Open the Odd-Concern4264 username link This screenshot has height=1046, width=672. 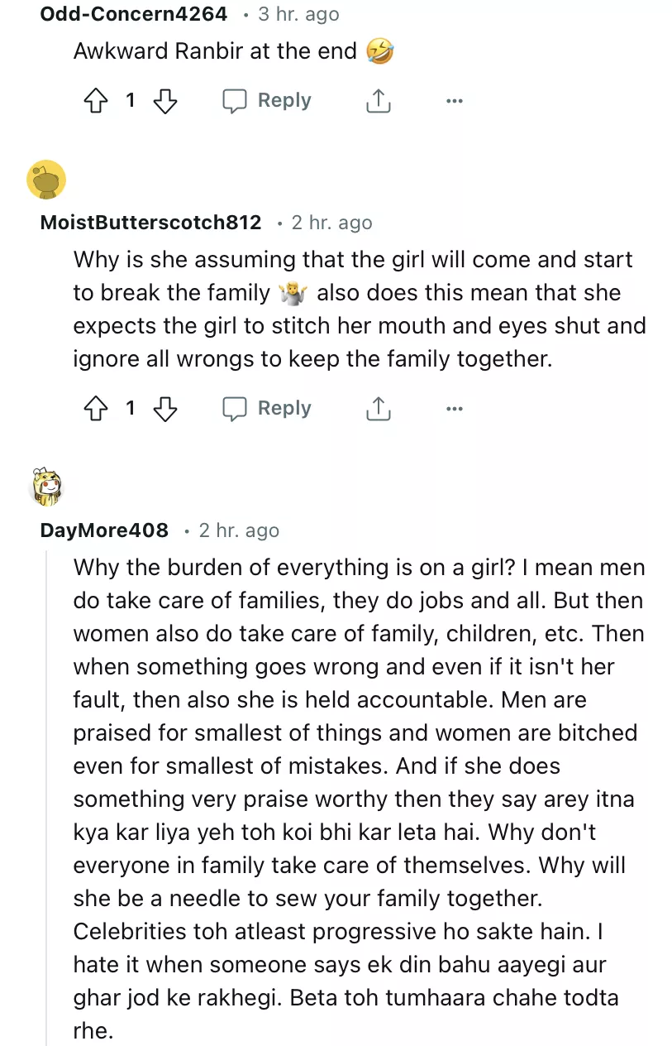tap(133, 14)
